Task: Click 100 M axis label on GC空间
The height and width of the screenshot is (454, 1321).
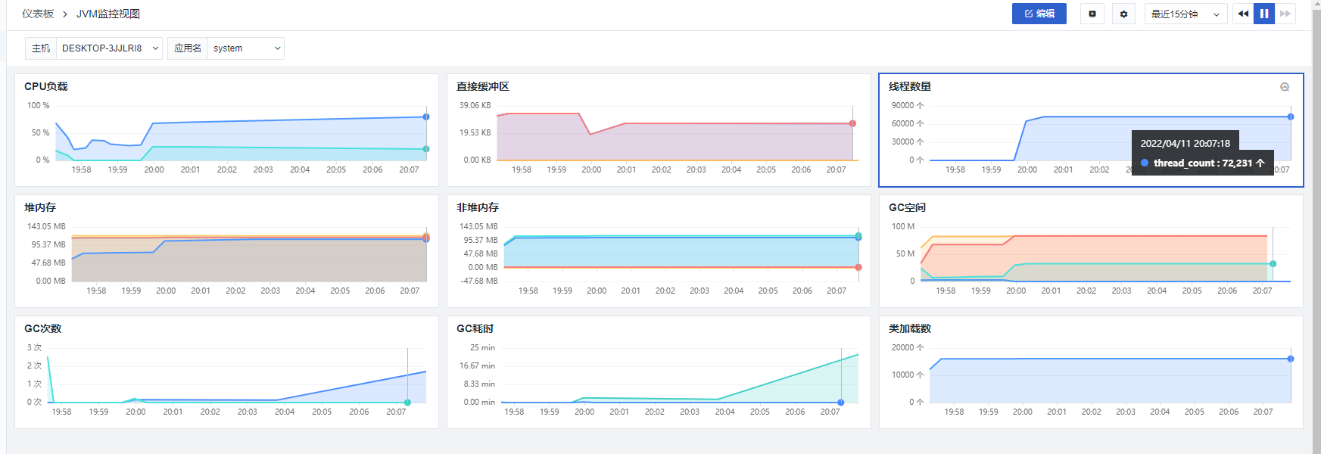Action: [x=903, y=226]
